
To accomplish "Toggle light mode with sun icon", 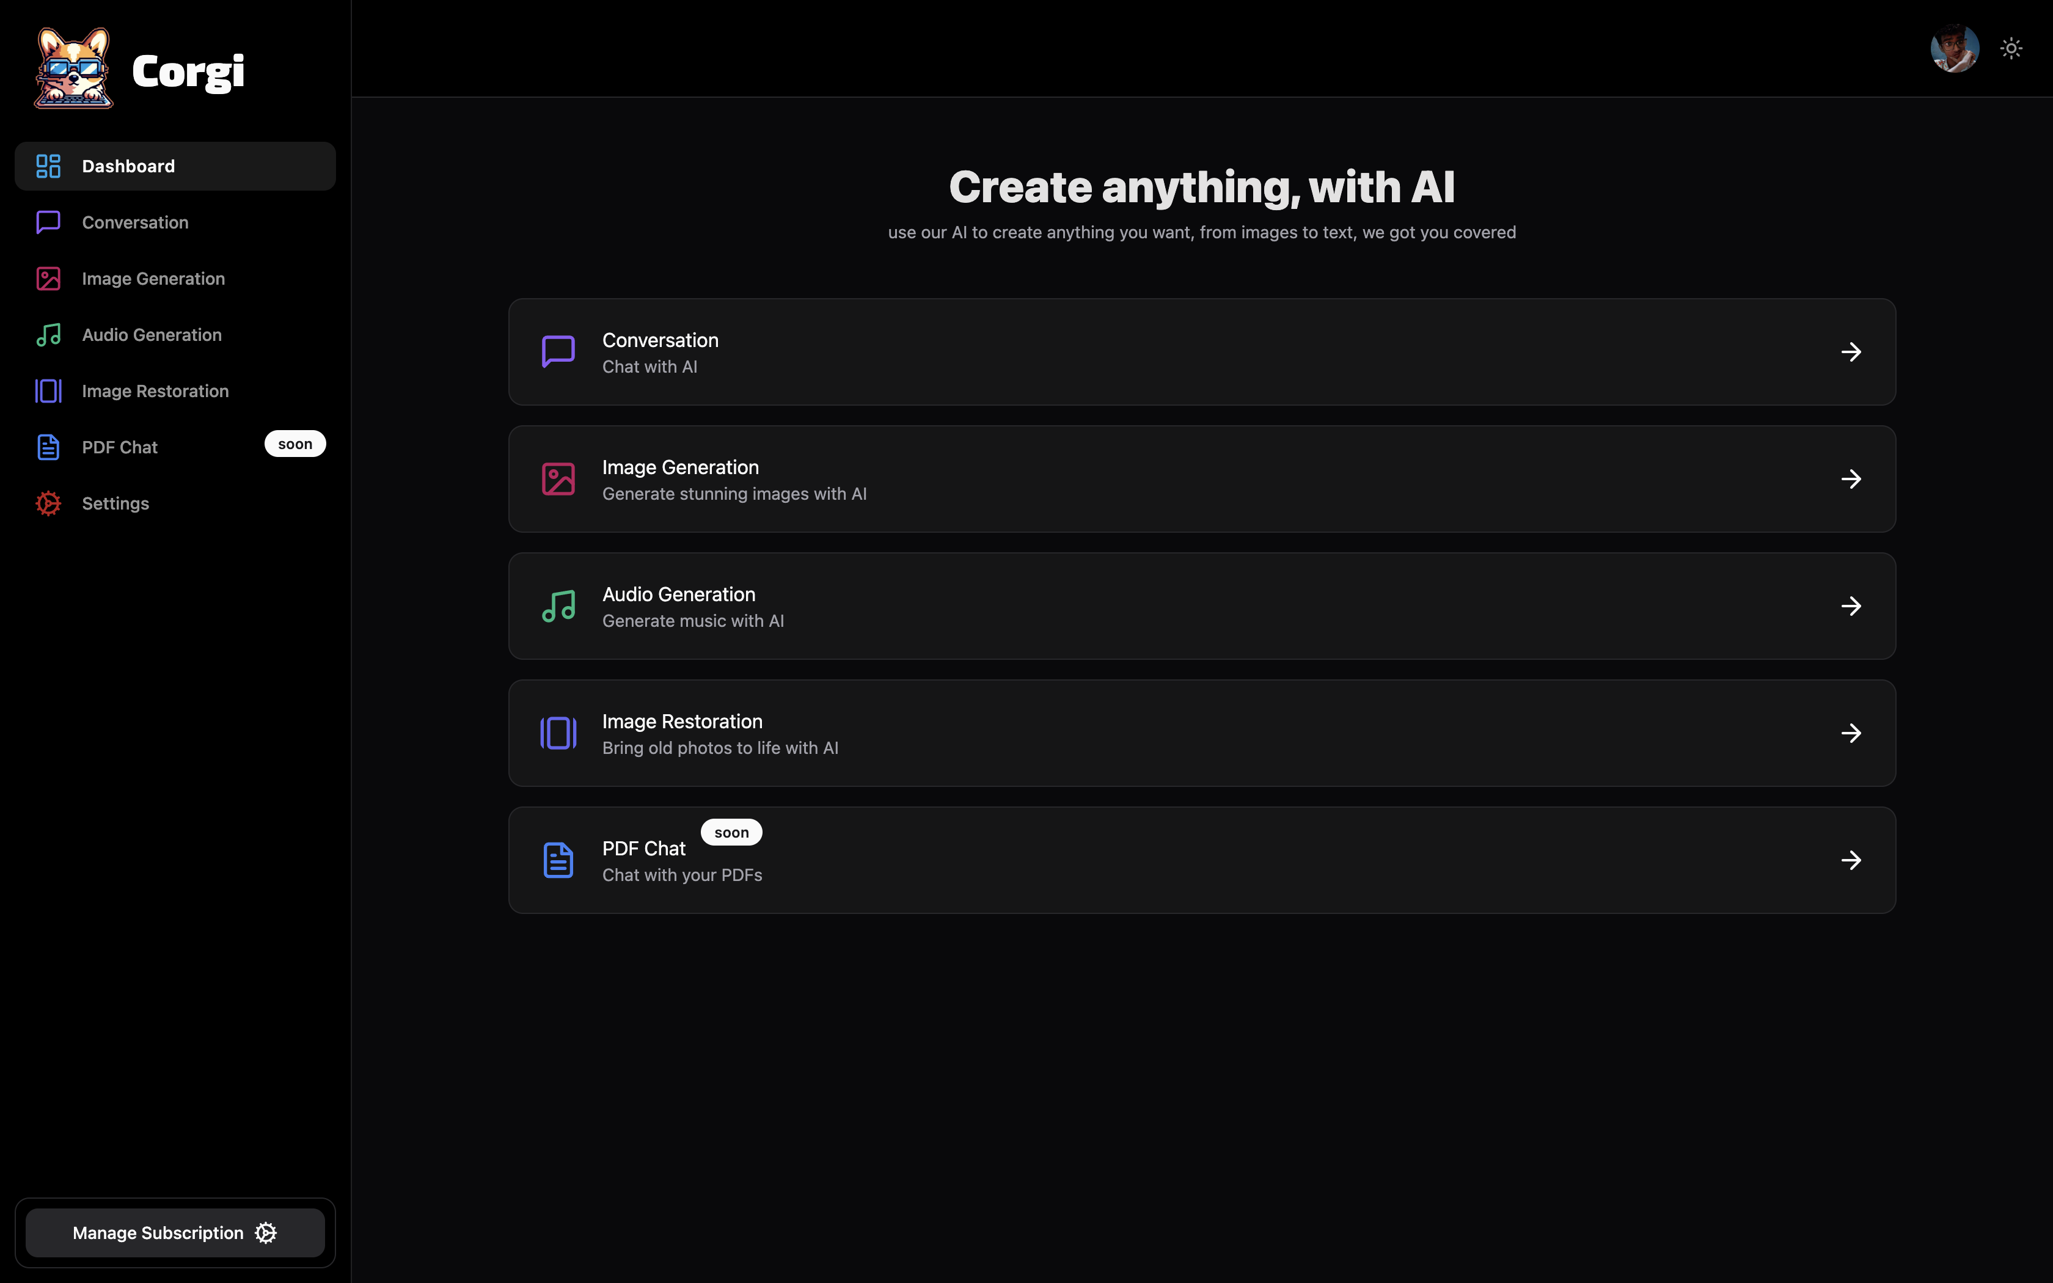I will [x=2010, y=49].
